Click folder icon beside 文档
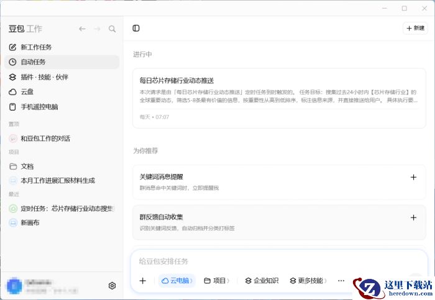 pyautogui.click(x=13, y=166)
